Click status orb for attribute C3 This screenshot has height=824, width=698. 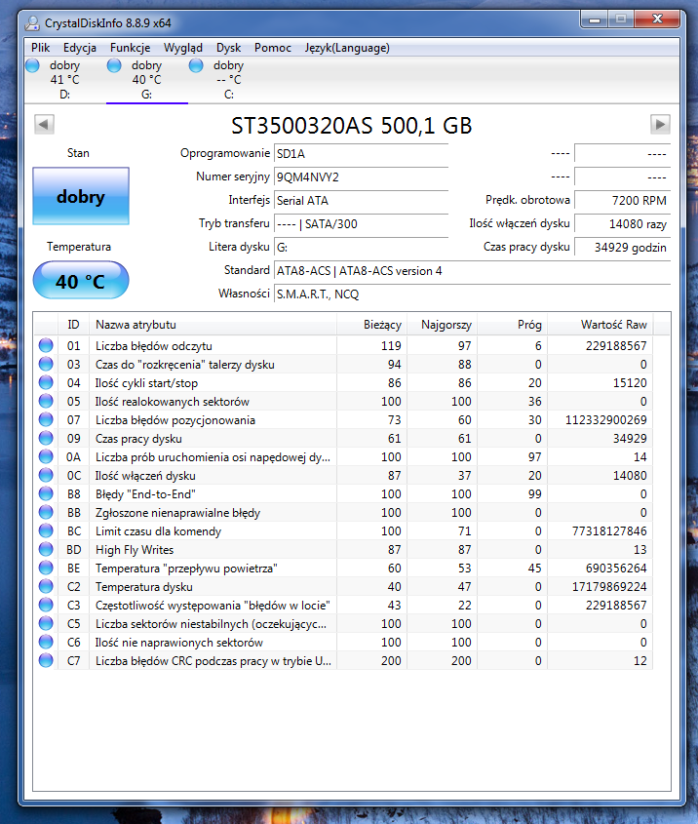click(46, 605)
